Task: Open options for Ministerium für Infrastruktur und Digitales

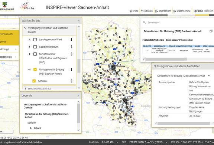Action: (x=71, y=54)
